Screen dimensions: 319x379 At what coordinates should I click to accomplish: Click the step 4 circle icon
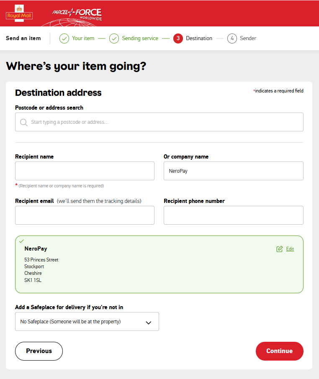(232, 38)
